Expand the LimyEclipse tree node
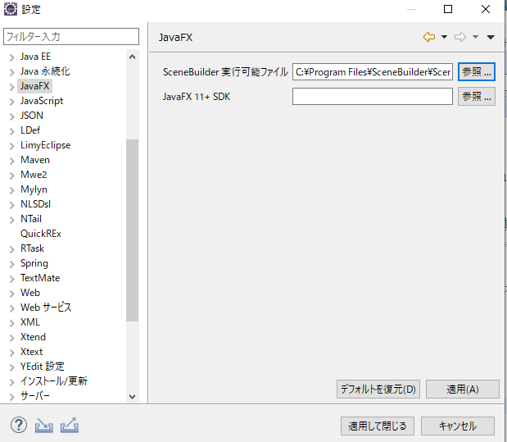 click(12, 146)
